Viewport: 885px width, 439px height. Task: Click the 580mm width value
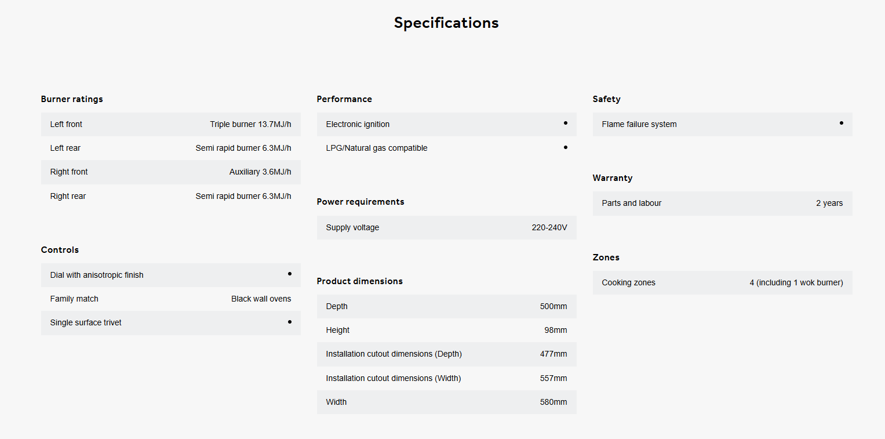[553, 402]
